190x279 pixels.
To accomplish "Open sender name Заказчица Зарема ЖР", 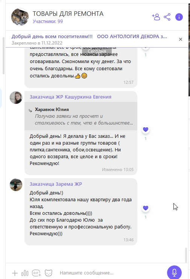I will (56, 184).
